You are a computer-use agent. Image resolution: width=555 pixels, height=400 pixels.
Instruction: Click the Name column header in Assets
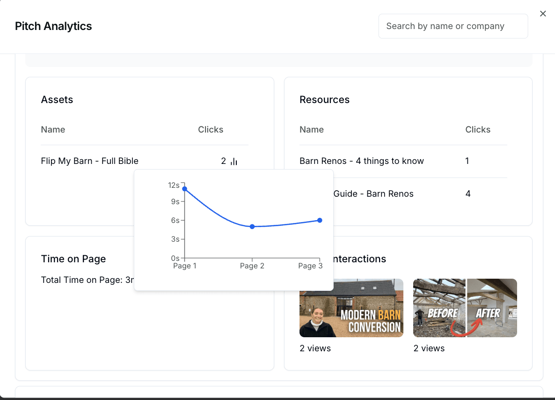tap(53, 130)
